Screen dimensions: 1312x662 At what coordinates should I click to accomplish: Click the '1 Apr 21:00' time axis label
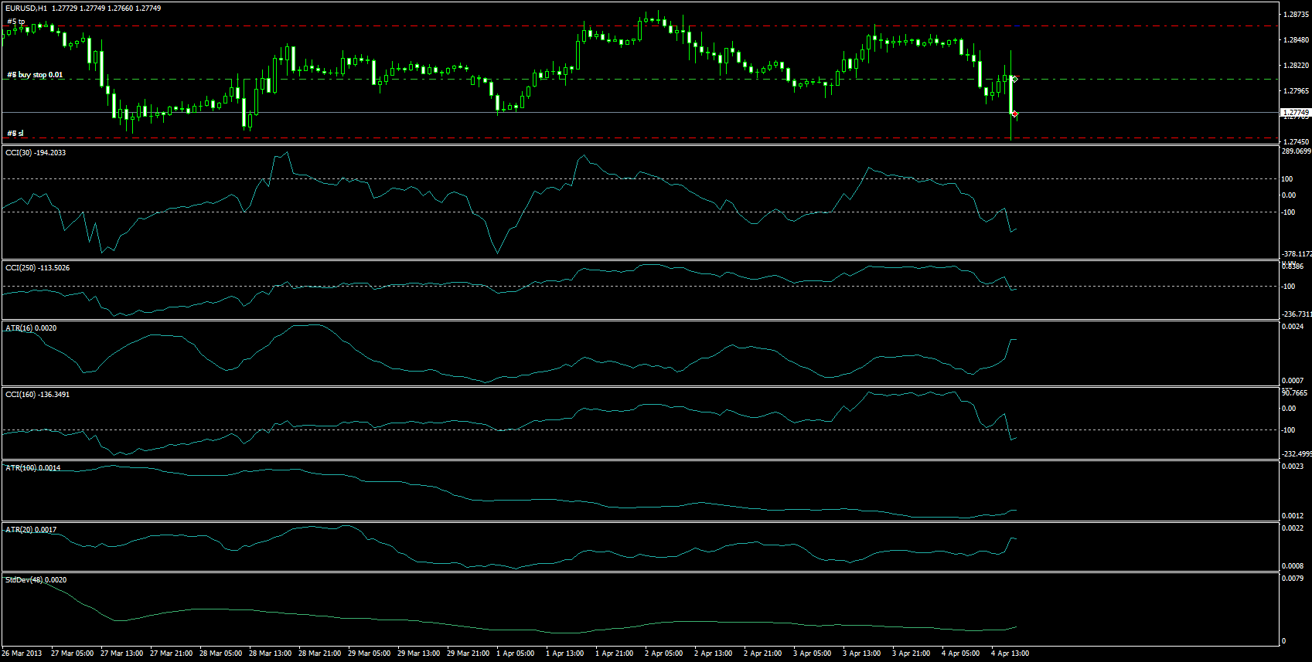tap(614, 654)
